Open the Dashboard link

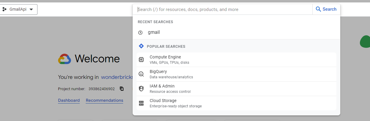point(69,100)
